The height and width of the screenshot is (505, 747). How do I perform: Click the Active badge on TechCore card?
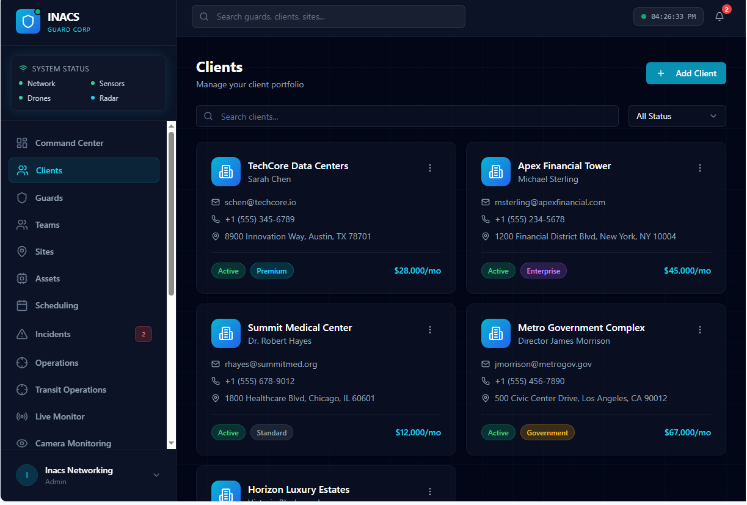228,271
